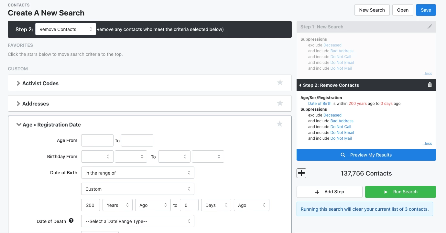Click the magnifier icon in Preview My Results
Image resolution: width=446 pixels, height=233 pixels.
[343, 155]
